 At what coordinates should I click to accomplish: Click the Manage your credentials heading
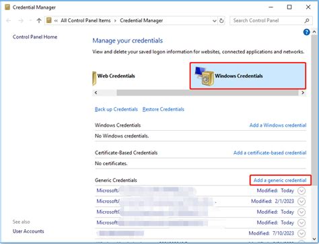click(128, 40)
